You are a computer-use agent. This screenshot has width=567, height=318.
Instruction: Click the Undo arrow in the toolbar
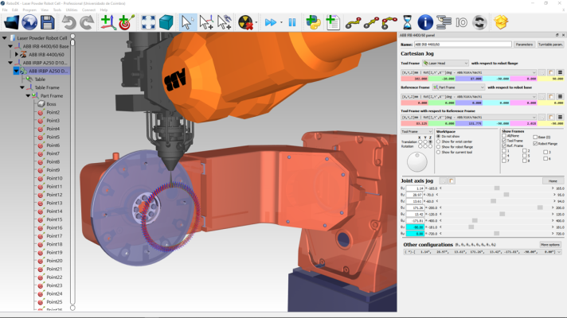coord(69,22)
